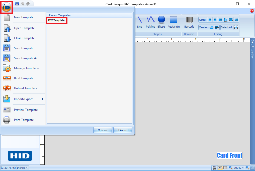
Task: Show both card sides view icon
Action: (x=215, y=167)
